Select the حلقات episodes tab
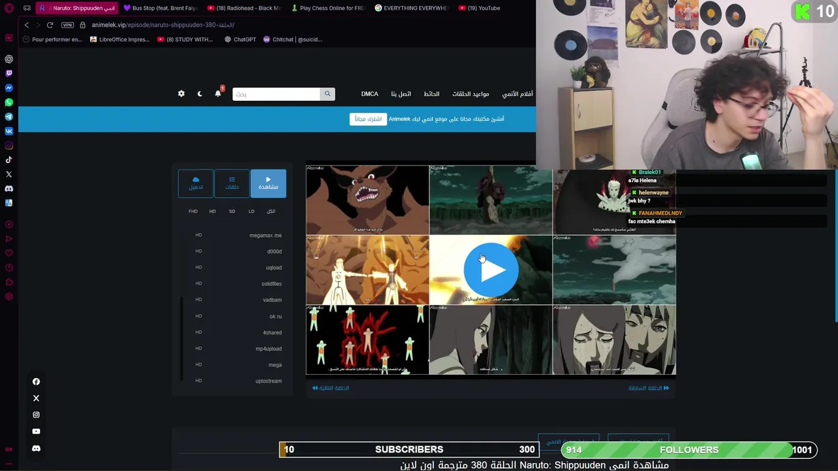The image size is (838, 471). (232, 183)
